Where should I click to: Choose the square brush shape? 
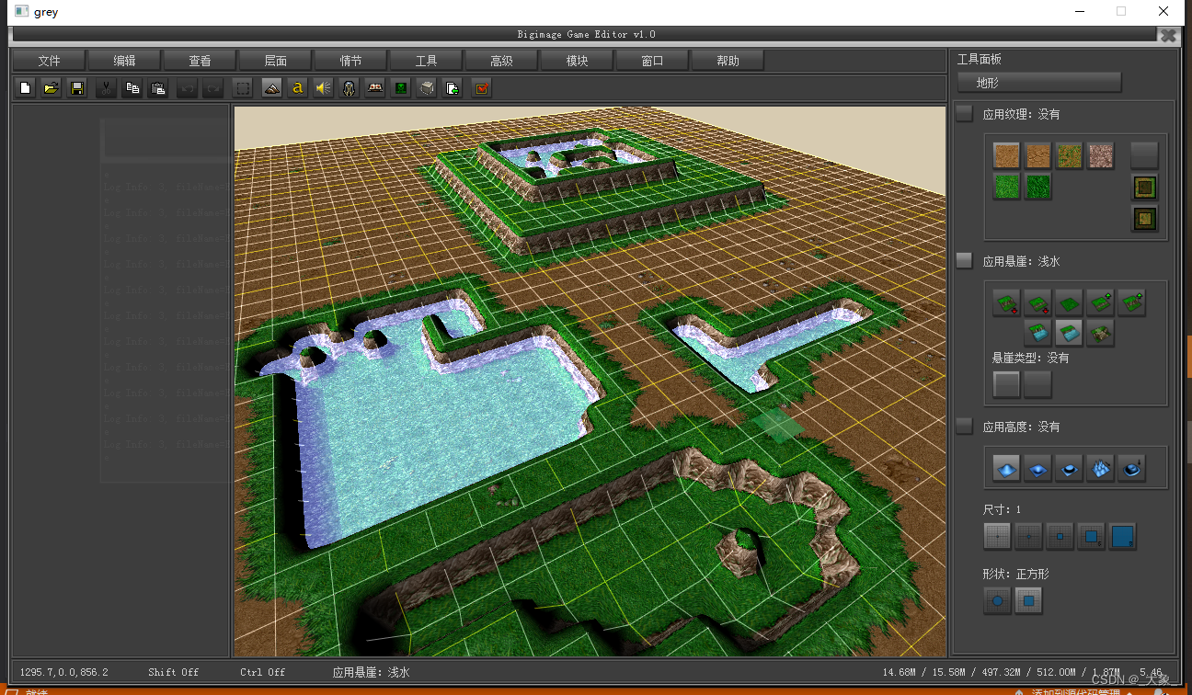[x=1028, y=602]
